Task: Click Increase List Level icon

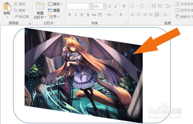Action: 160,6
